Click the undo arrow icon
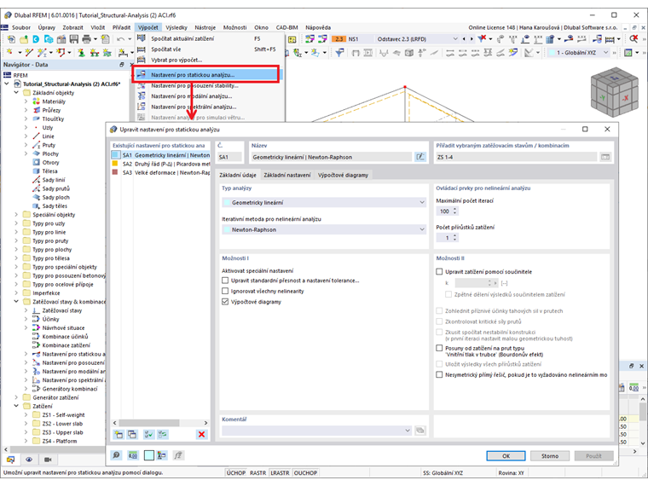Image resolution: width=648 pixels, height=486 pixels. point(120,39)
